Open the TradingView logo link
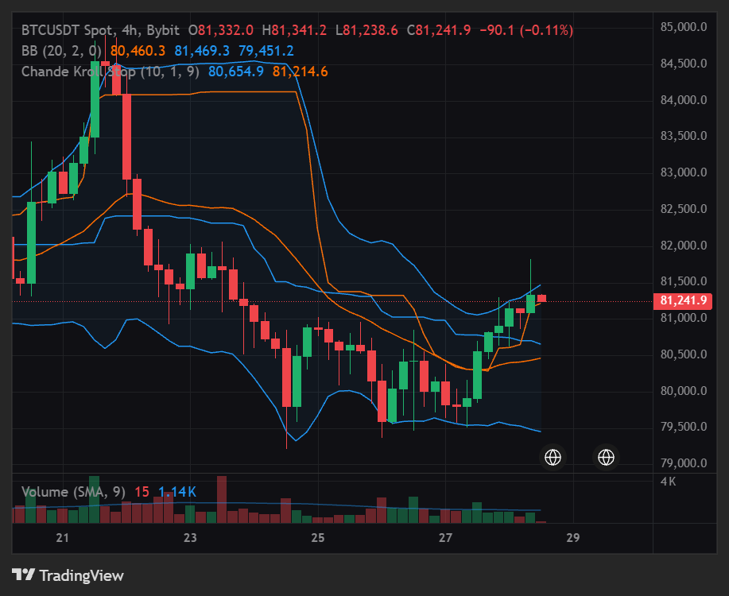The width and height of the screenshot is (729, 596). click(68, 575)
